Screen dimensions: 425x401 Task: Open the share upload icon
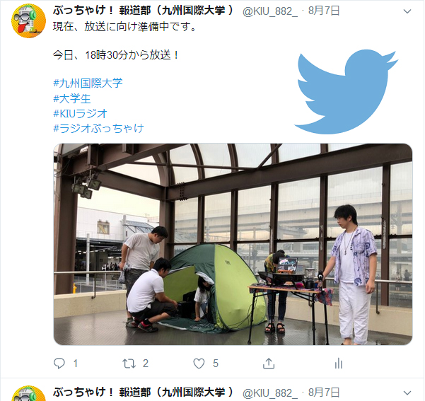[x=269, y=364]
